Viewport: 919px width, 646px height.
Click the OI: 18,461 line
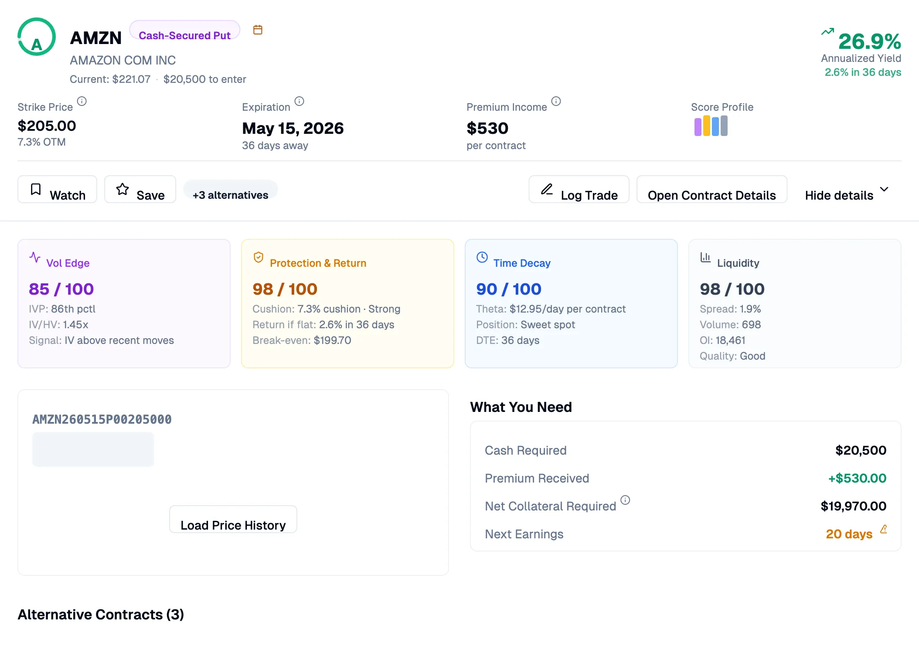pyautogui.click(x=722, y=340)
